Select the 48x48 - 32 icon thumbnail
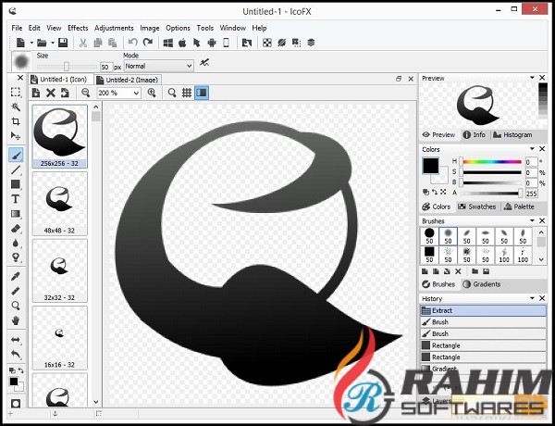This screenshot has width=555, height=426. point(59,203)
